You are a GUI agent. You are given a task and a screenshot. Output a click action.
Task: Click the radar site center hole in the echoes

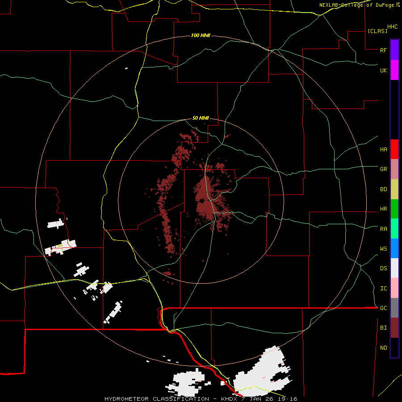(x=202, y=201)
